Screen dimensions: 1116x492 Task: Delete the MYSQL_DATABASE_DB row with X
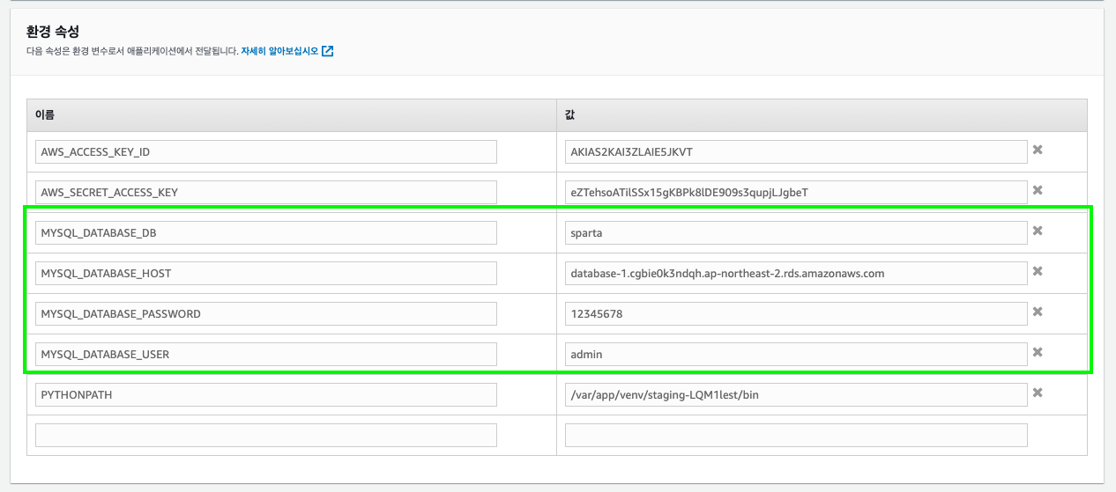[1038, 231]
